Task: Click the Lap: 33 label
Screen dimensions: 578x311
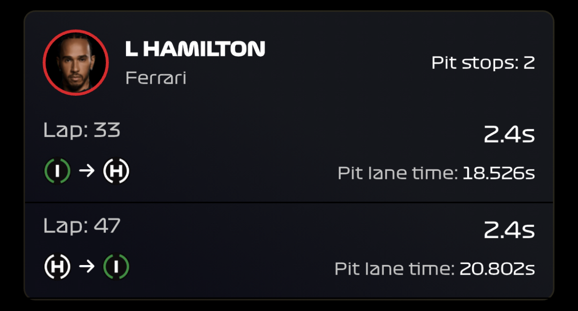Action: tap(81, 130)
